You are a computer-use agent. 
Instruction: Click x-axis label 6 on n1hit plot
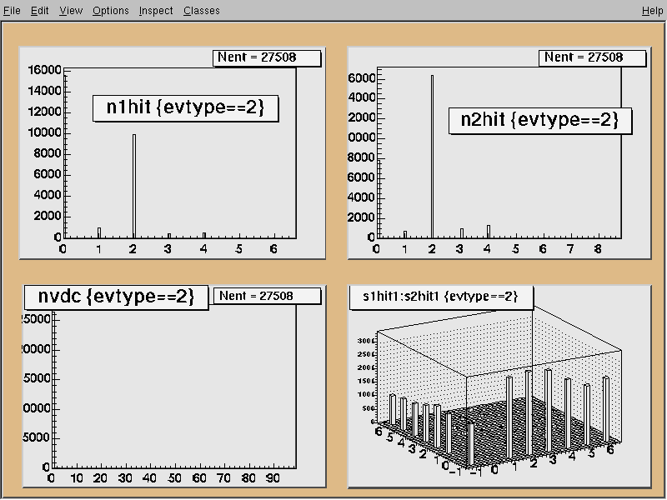coord(273,248)
